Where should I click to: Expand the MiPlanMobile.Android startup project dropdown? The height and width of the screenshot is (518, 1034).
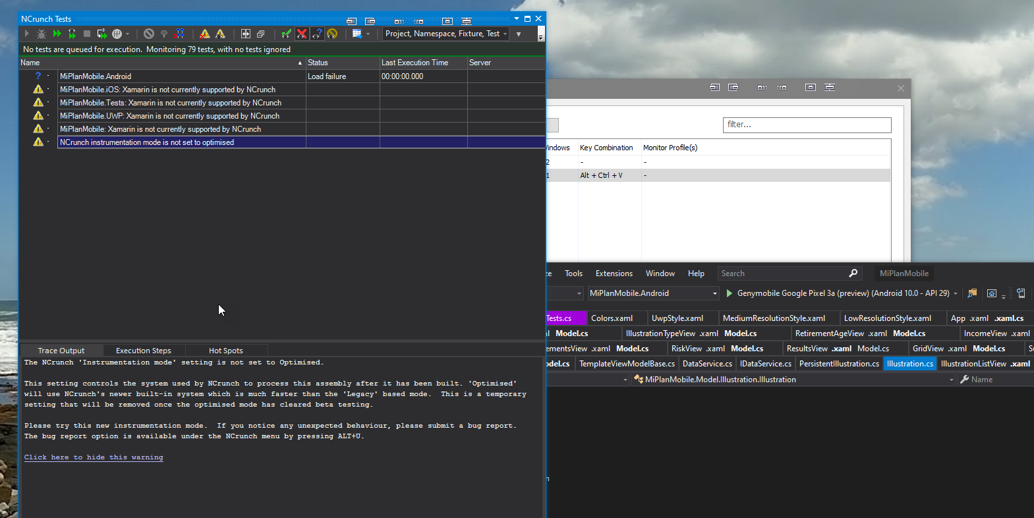point(714,293)
